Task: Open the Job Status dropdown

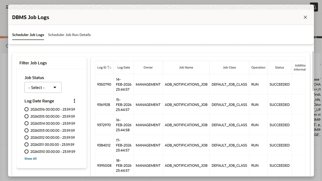Action: pyautogui.click(x=43, y=87)
